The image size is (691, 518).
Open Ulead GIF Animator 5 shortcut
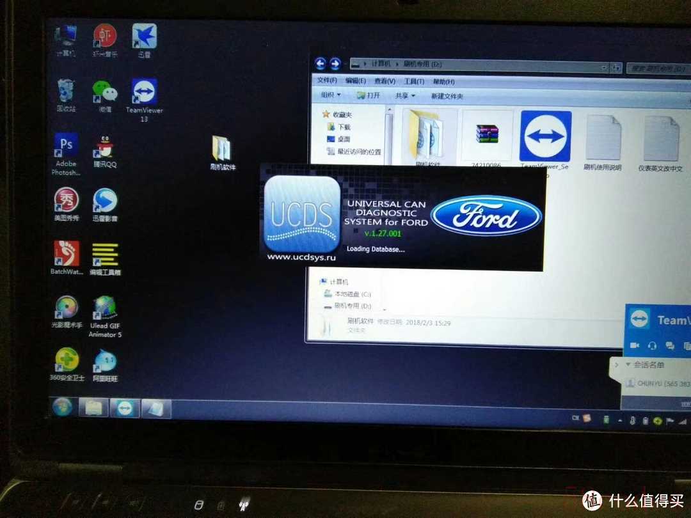[x=105, y=317]
